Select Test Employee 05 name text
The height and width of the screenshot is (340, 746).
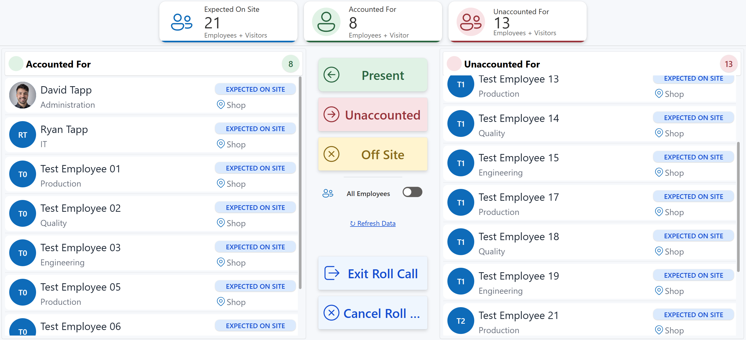pos(80,287)
